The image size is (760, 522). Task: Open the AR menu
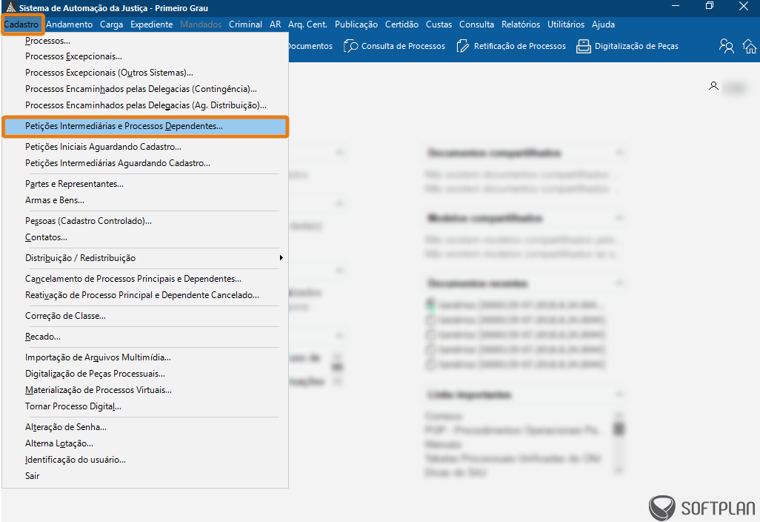(x=276, y=24)
